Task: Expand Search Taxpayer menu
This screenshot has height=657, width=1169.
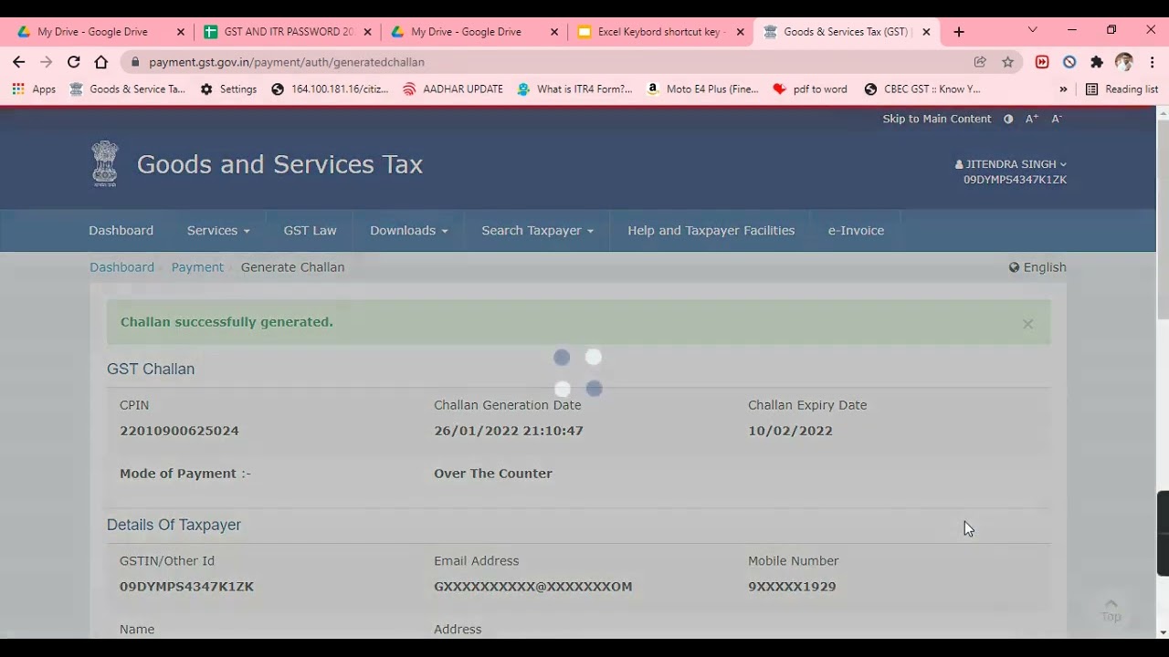Action: tap(537, 230)
